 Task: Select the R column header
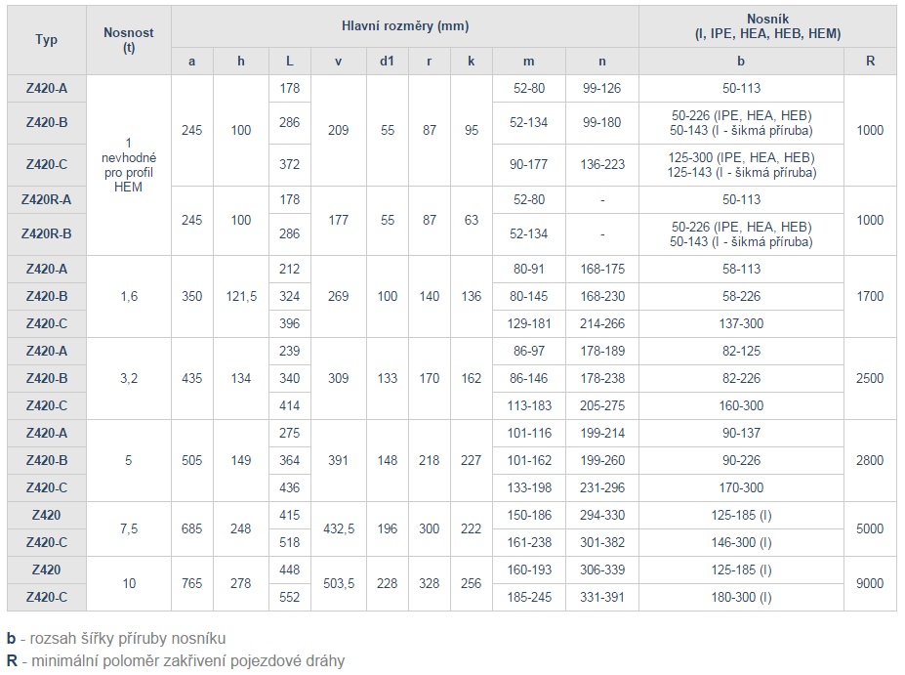(870, 61)
